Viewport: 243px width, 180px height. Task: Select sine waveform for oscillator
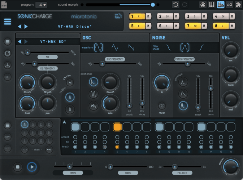coord(99,48)
